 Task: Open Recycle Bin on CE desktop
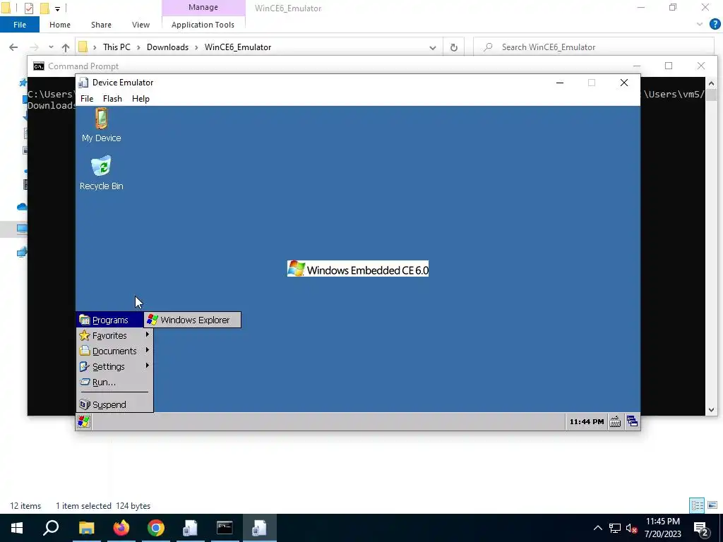102,173
